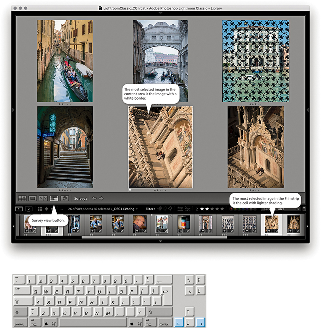Expand the right panel with the side triangle
Screen dimensions: 321x328
(x=308, y=109)
